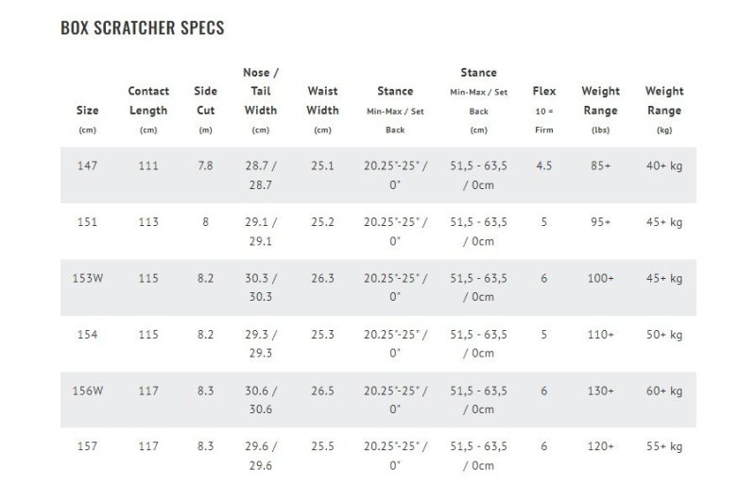Click the Contact Length column header

tap(148, 100)
